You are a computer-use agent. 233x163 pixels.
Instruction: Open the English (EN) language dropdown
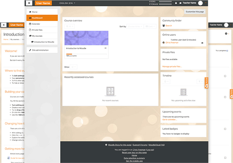click(x=67, y=3)
